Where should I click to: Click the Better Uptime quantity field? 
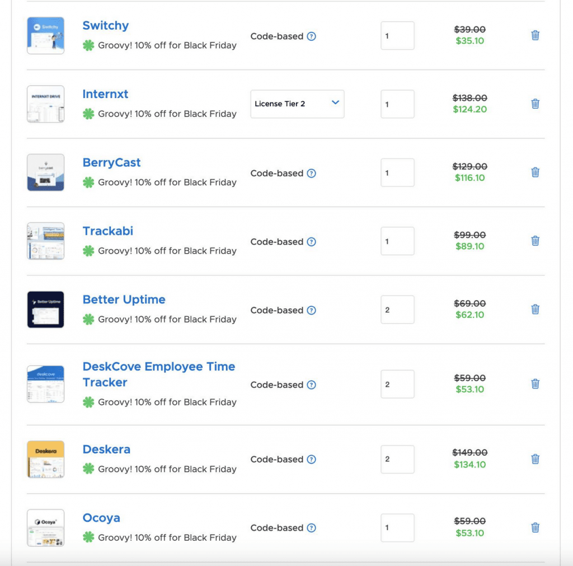click(x=397, y=310)
